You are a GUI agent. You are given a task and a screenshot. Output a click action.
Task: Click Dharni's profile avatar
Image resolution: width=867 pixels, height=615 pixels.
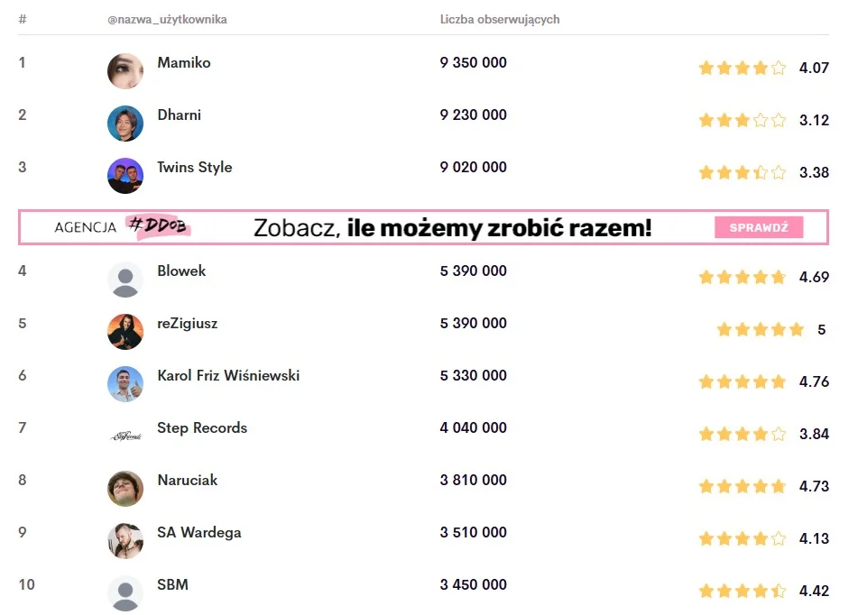coord(125,124)
